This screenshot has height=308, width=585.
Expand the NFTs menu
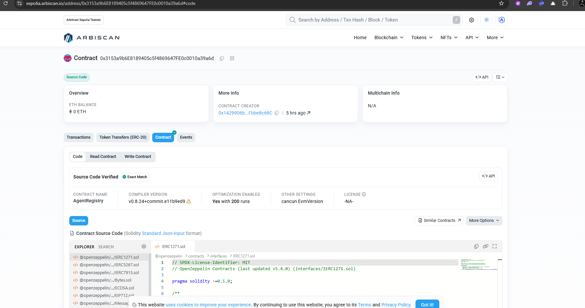[449, 38]
